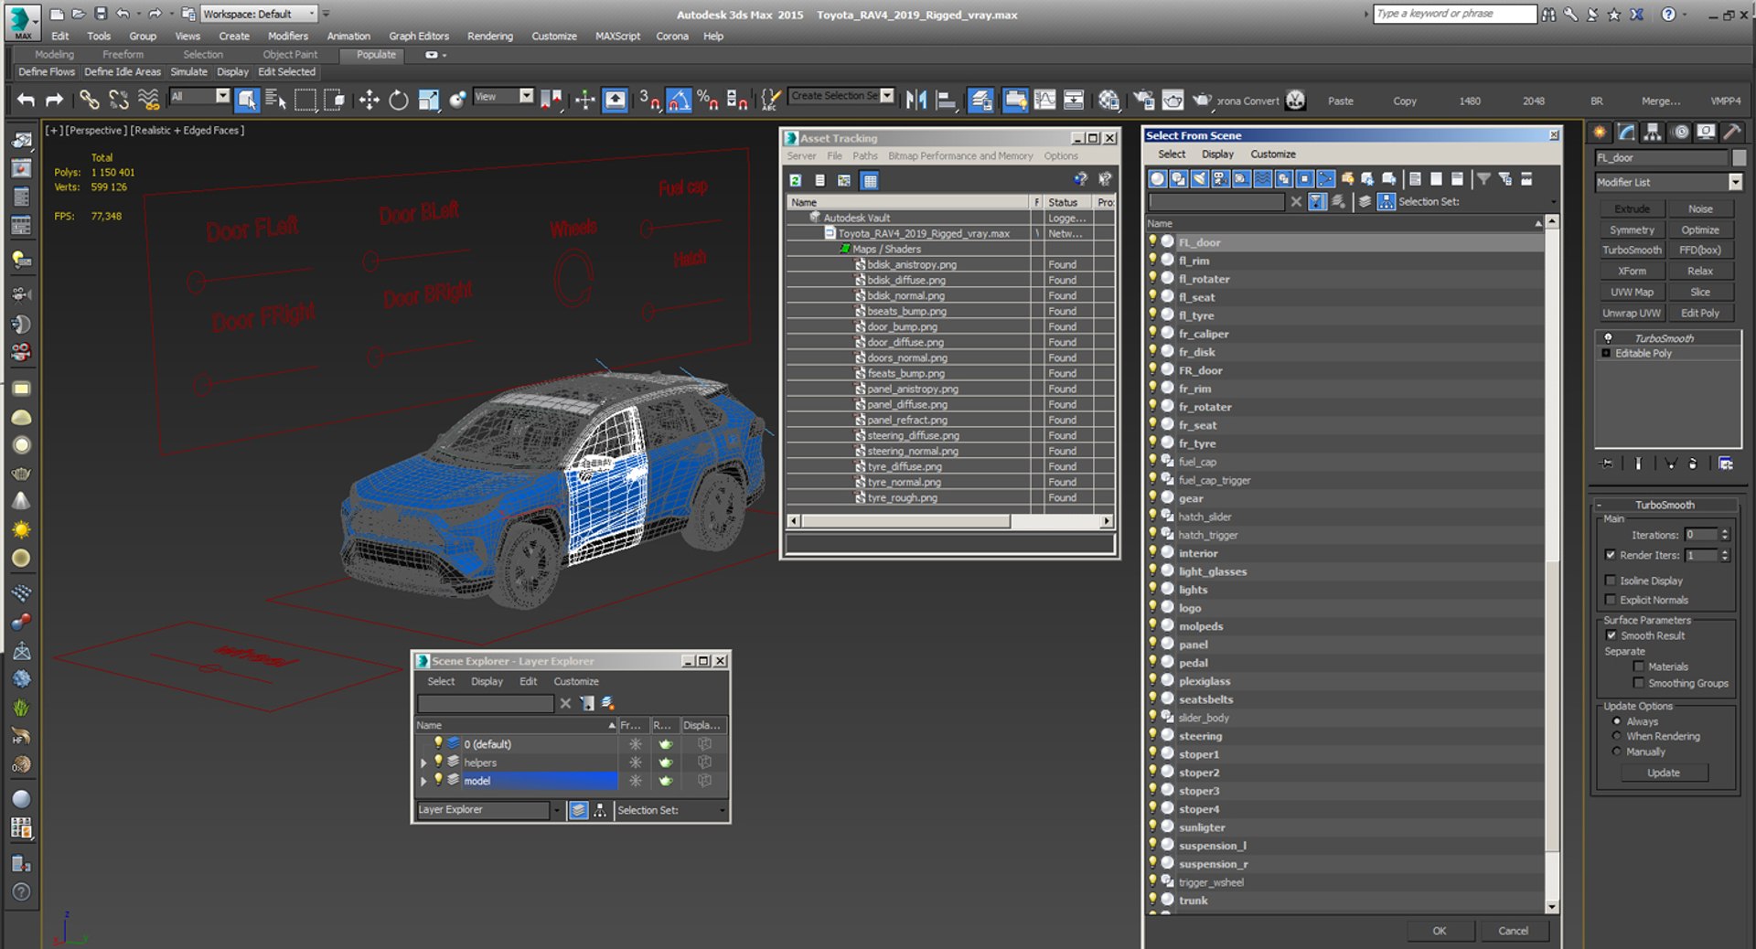Image resolution: width=1756 pixels, height=949 pixels.
Task: Open the reference coordinate View dropdown
Action: pyautogui.click(x=526, y=96)
